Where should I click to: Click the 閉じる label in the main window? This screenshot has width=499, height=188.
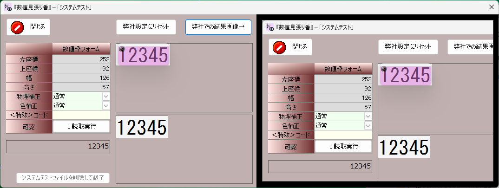[38, 27]
